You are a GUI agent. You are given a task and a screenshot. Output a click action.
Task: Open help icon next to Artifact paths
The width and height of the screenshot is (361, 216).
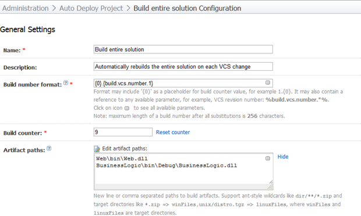click(x=49, y=149)
